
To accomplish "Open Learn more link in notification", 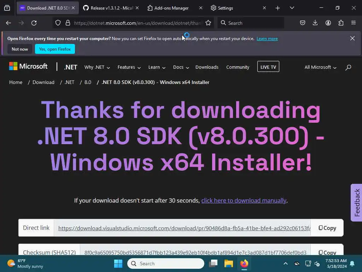I will [x=267, y=39].
